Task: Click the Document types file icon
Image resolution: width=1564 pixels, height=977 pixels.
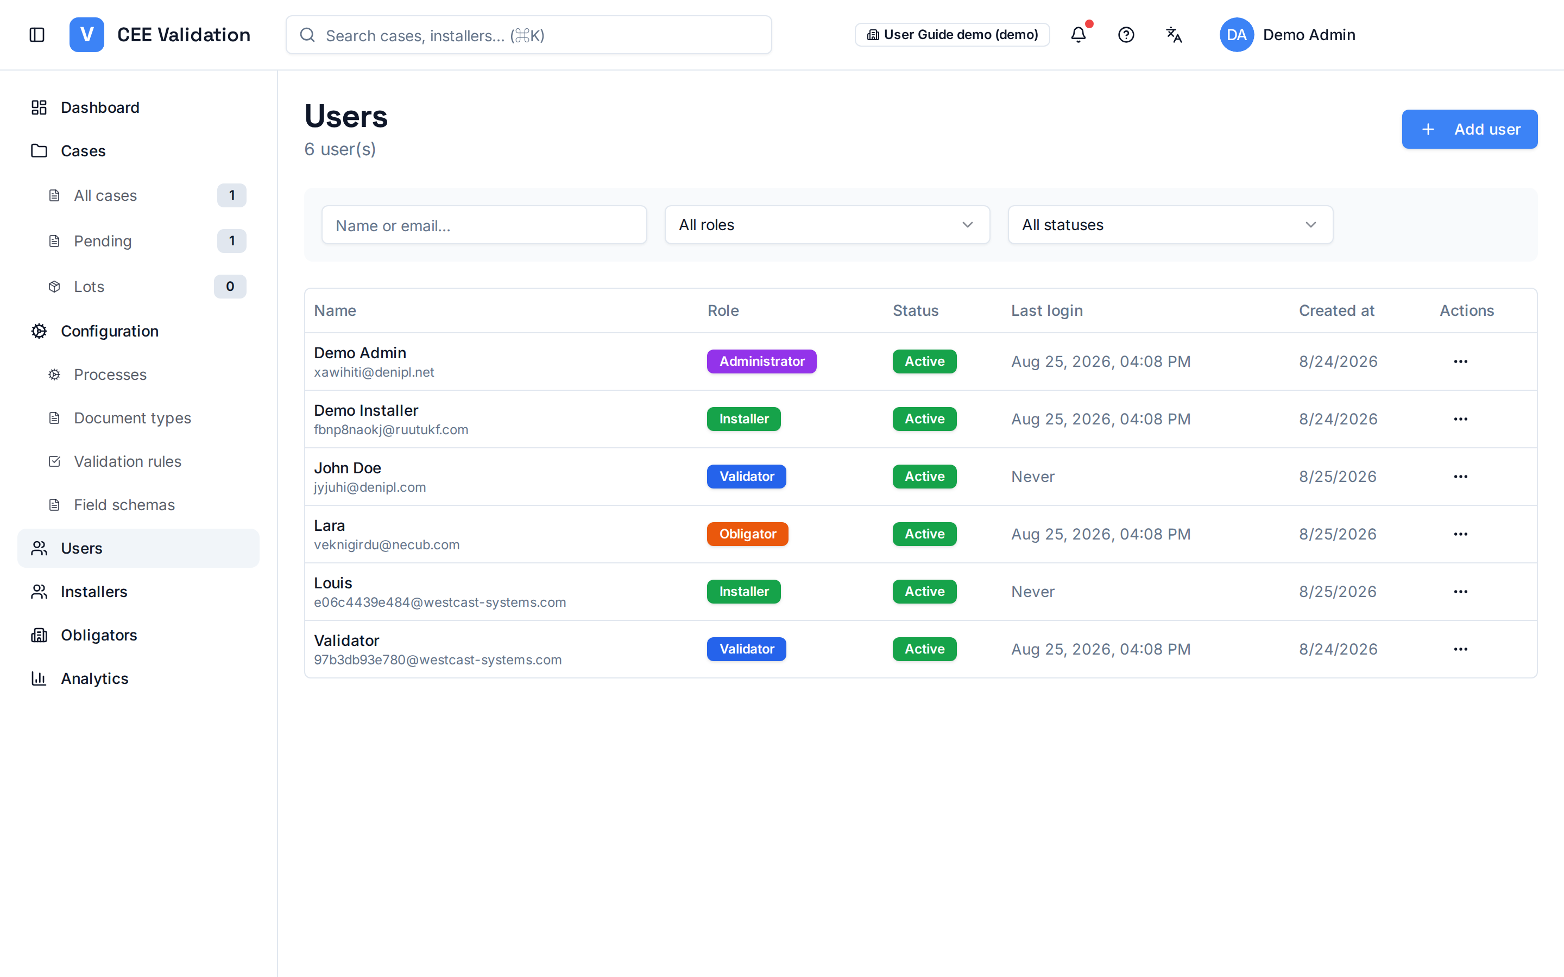Action: point(54,418)
